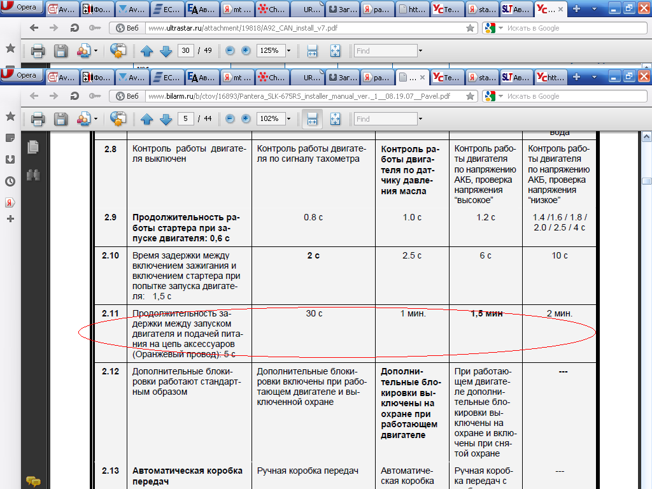The height and width of the screenshot is (489, 652).
Task: Expand the 125% zoom dropdown in the ultrastar.ru window
Action: point(289,51)
